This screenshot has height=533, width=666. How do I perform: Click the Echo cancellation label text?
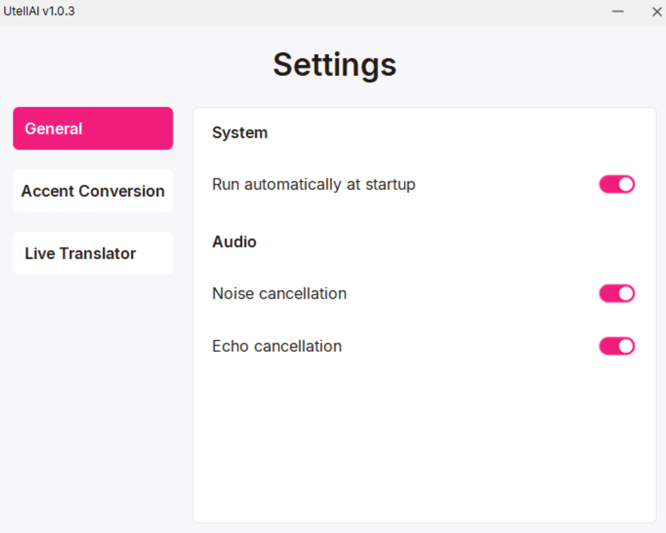pyautogui.click(x=276, y=346)
